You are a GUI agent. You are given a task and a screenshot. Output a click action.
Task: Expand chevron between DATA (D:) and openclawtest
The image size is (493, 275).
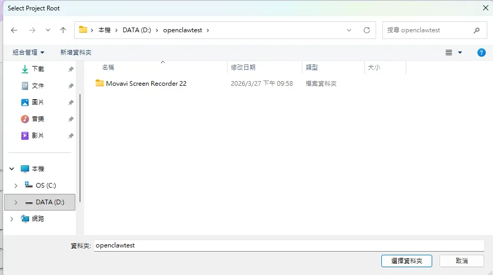coord(157,30)
